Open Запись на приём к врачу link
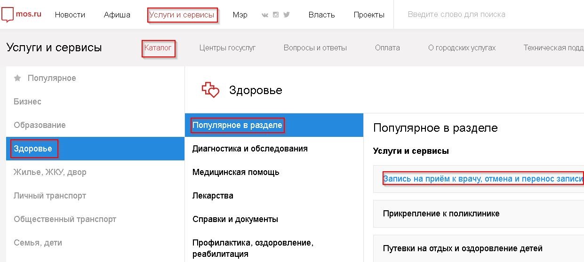This screenshot has width=584, height=262. [483, 179]
